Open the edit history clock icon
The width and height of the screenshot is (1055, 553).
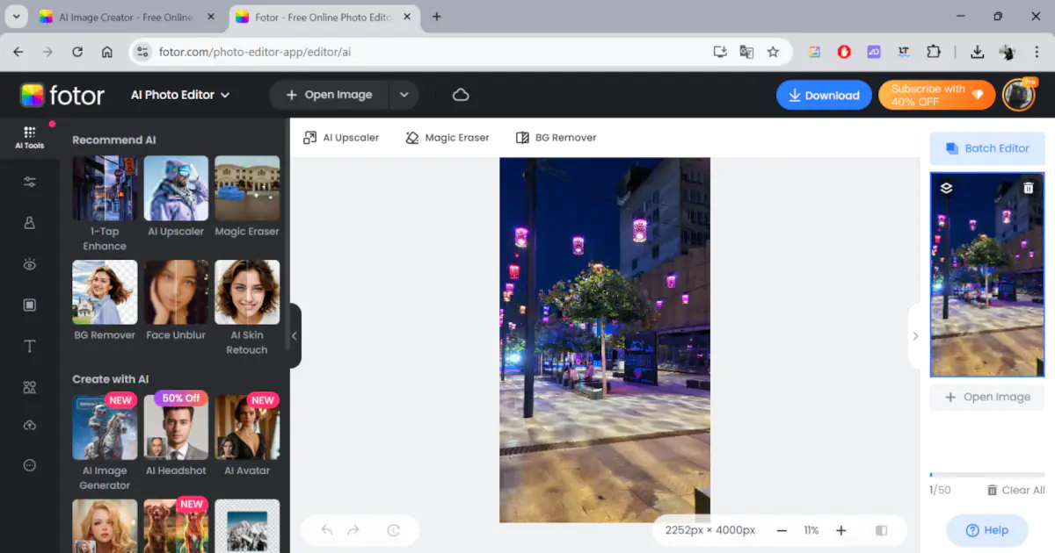394,530
